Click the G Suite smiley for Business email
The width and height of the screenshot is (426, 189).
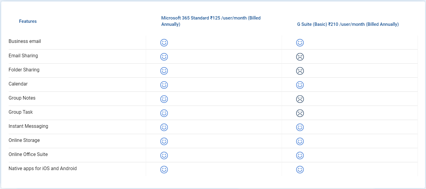tap(300, 43)
